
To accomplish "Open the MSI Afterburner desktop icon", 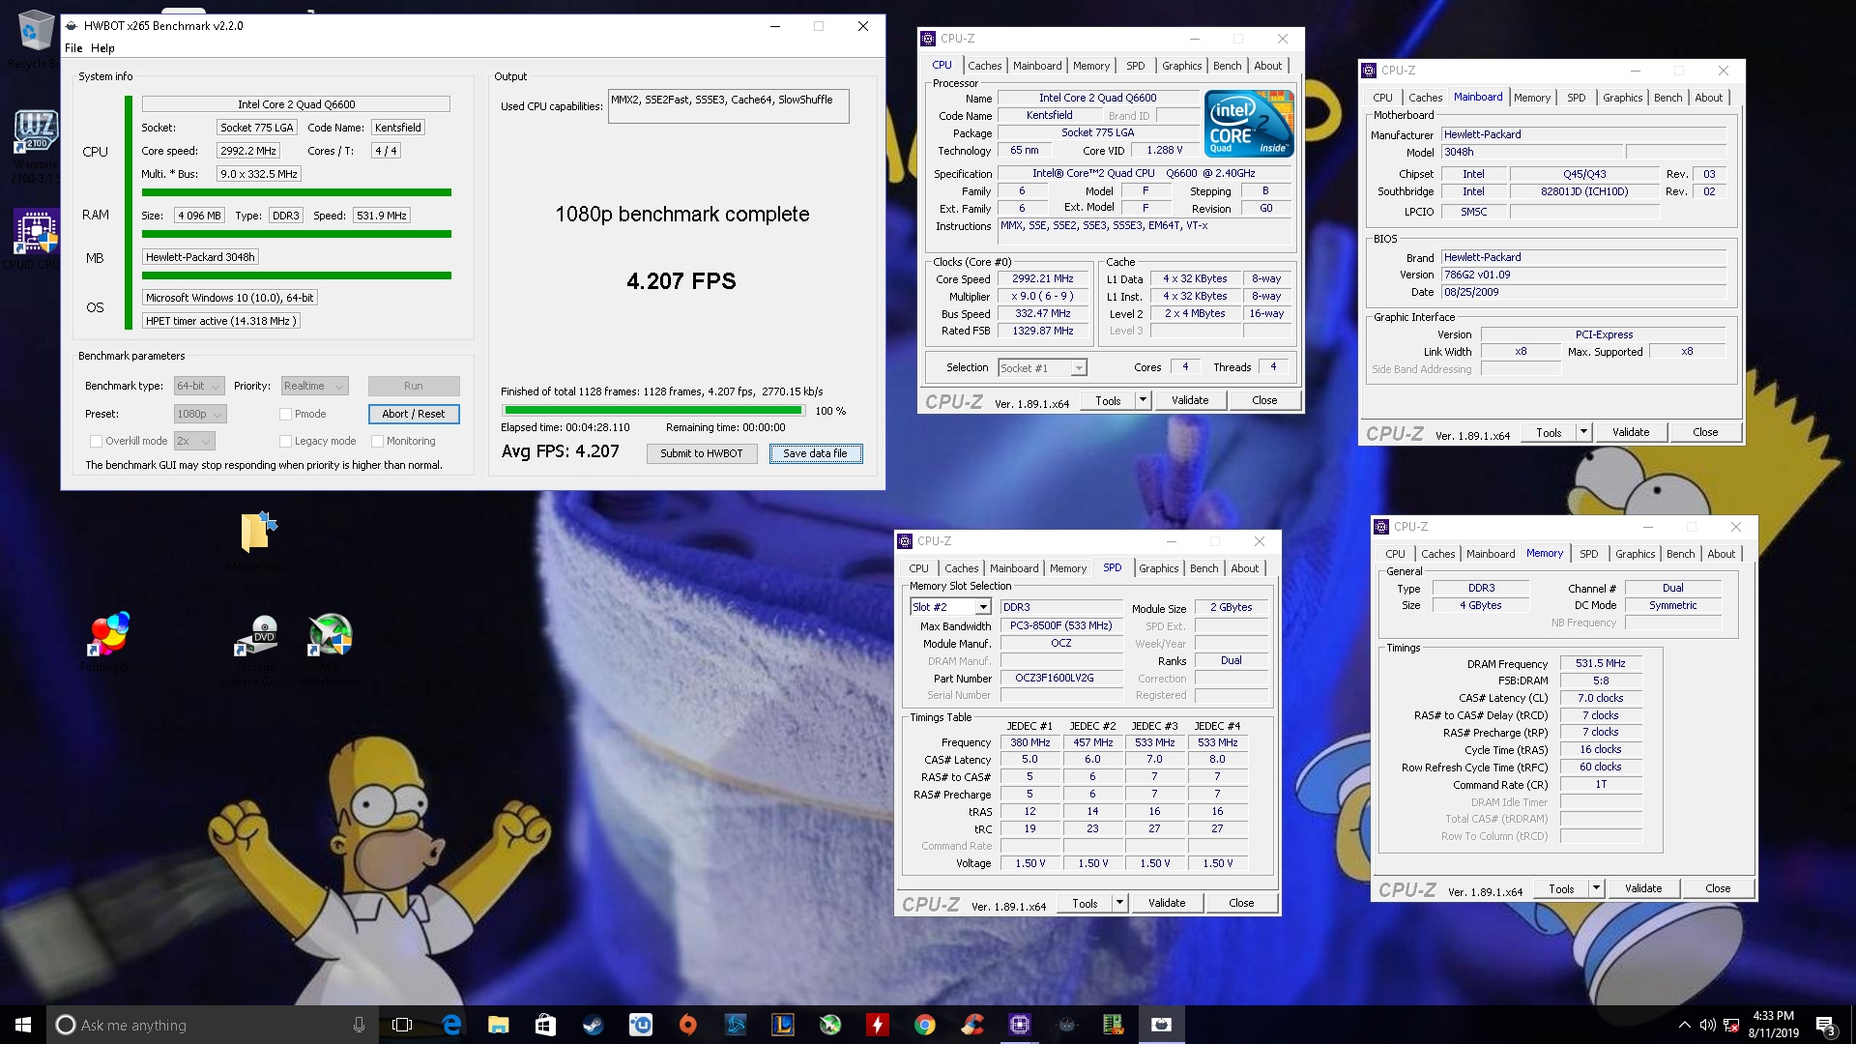I will tap(331, 635).
